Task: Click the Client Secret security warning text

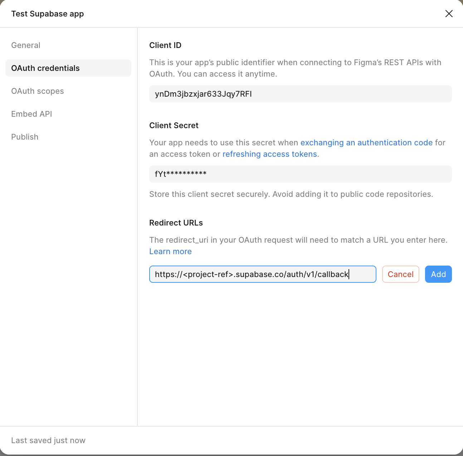Action: click(291, 194)
